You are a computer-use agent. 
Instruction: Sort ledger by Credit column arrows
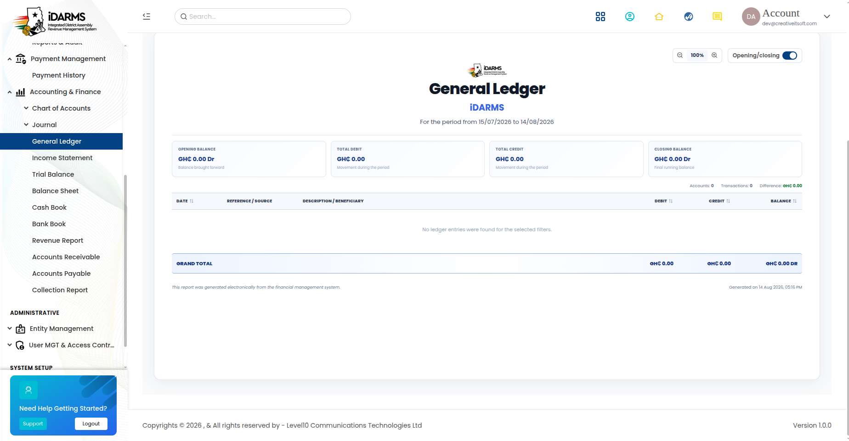[x=728, y=201]
